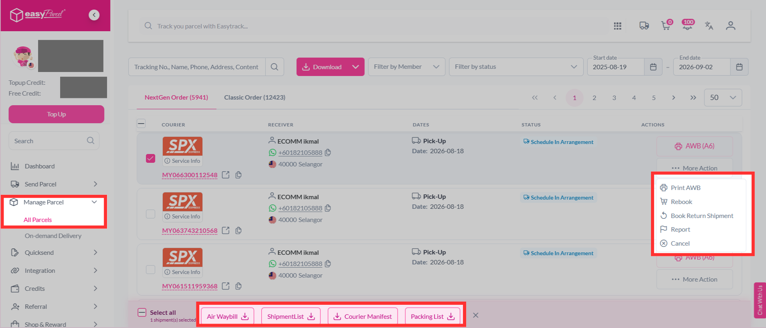Open Filter by Member dropdown
The height and width of the screenshot is (328, 766).
tap(406, 67)
